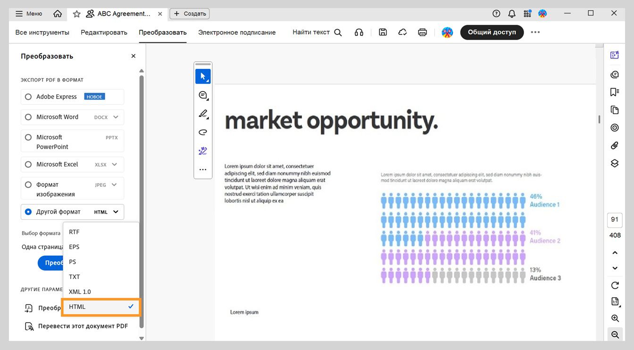The image size is (634, 350).
Task: Click the Общий доступ share button
Action: (492, 32)
